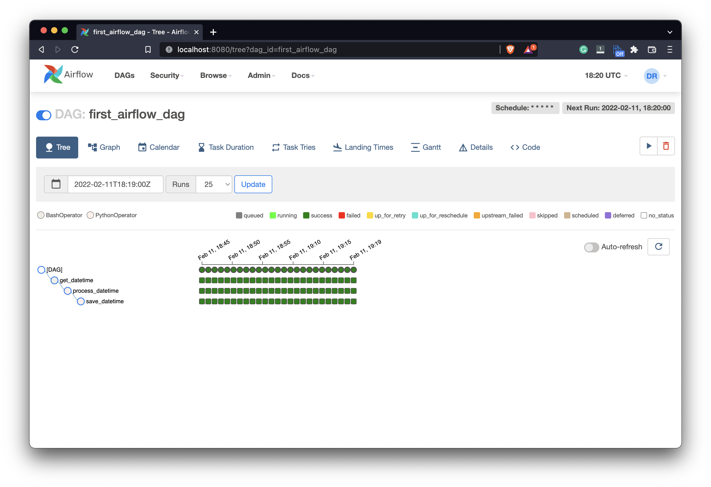Open the Runs count dropdown showing 25
This screenshot has width=711, height=487.
point(214,184)
